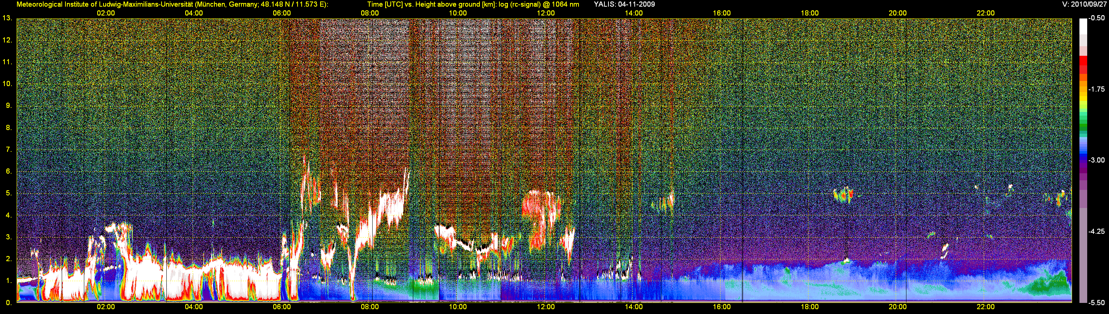1109x314 pixels.
Task: Click the 6. km height axis label
Action: pos(9,171)
